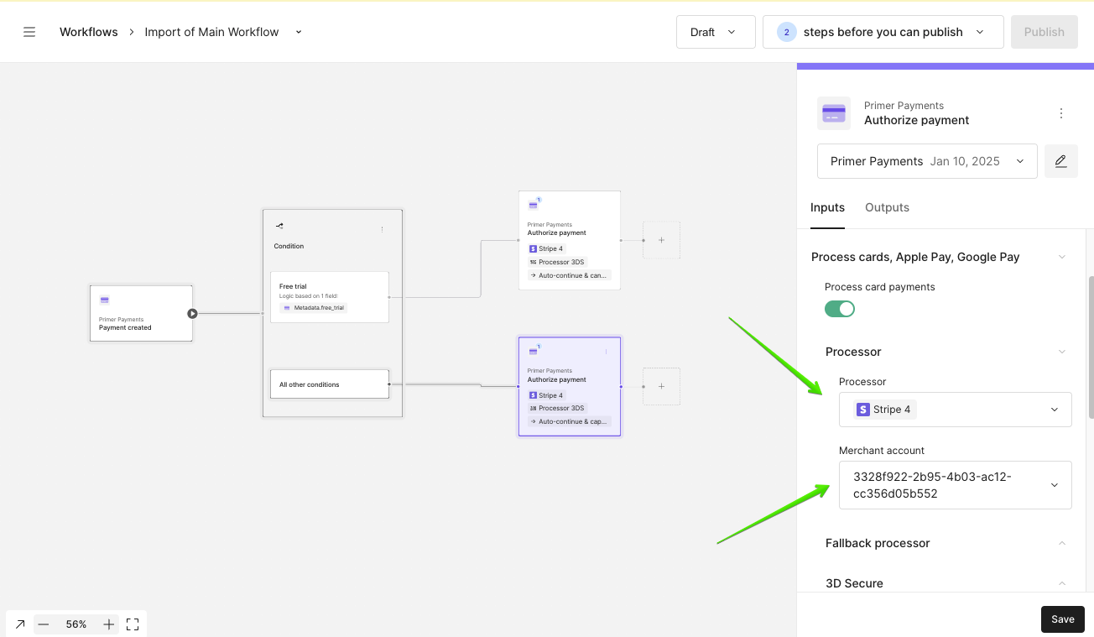Click Stripe 4 chip on selected Authorize node

pos(546,395)
